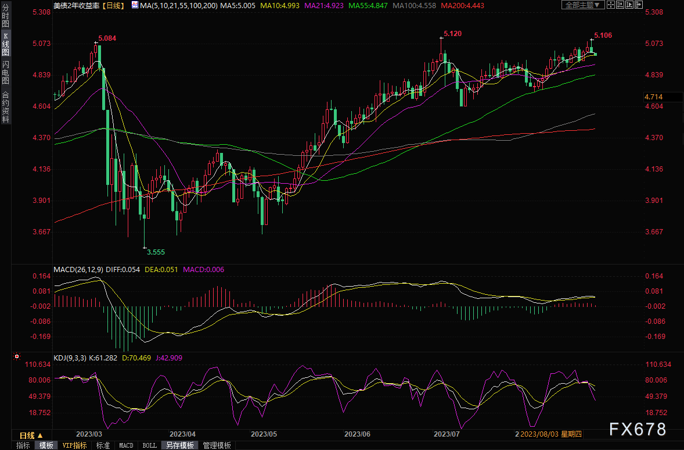Select the 模板 bottom tab

click(x=46, y=445)
